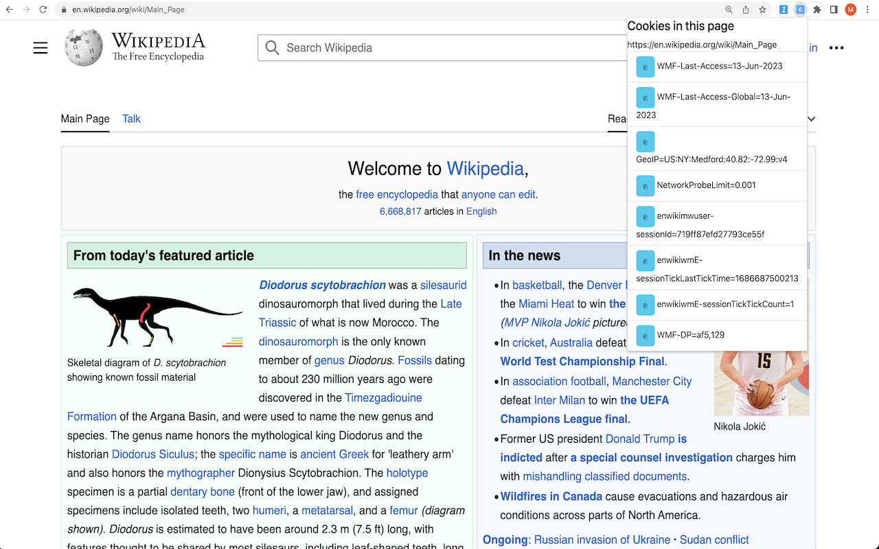Click the 'From today's featured article' heading
879x549 pixels.
click(x=163, y=256)
